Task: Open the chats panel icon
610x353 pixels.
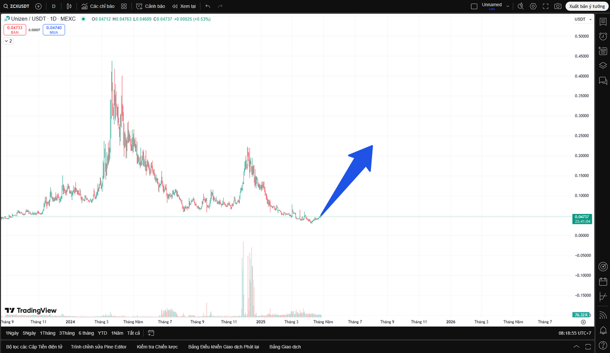Action: (x=603, y=80)
